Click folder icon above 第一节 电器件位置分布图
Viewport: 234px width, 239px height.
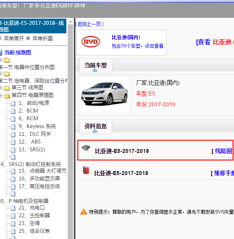7,61
